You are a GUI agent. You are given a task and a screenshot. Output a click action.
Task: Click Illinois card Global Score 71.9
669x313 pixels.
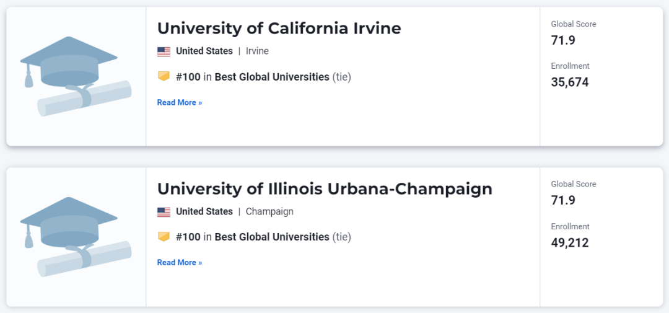563,200
